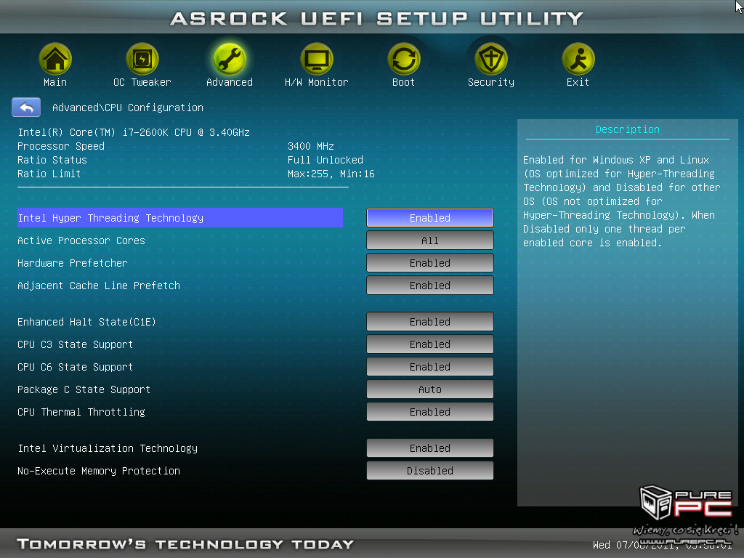Switch to the Boot tab label
The width and height of the screenshot is (744, 558).
coord(404,83)
